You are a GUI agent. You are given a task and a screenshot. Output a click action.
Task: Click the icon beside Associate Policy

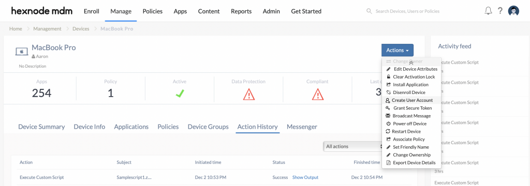coord(388,139)
